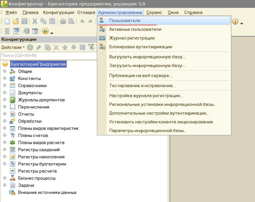Click the Print preview icon
Viewport: 255px width, 202px height.
71,21
